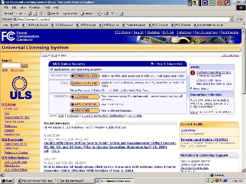Open ULS Downloads in the sidebar
Viewport: 246px width, 184px height.
[12, 140]
